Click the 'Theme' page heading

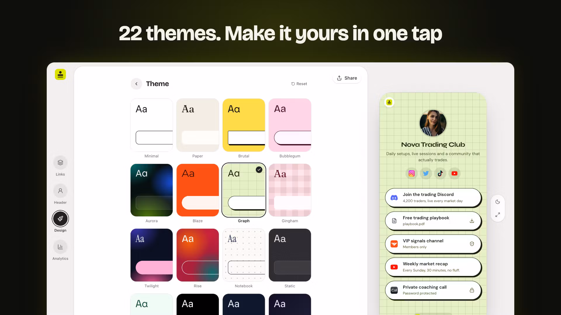click(157, 84)
